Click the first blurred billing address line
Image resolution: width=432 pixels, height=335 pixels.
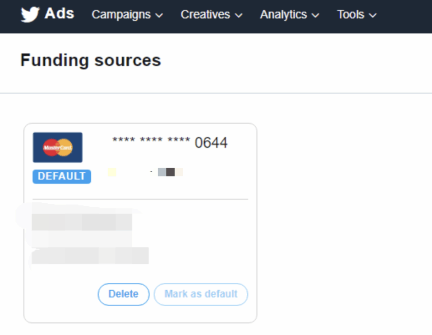(x=82, y=222)
